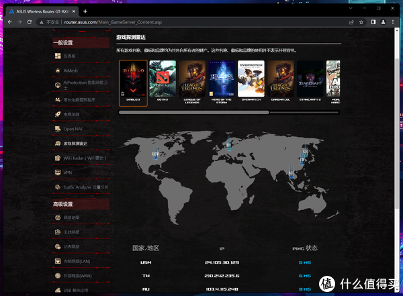Click the USA server marker on map

tap(156, 152)
